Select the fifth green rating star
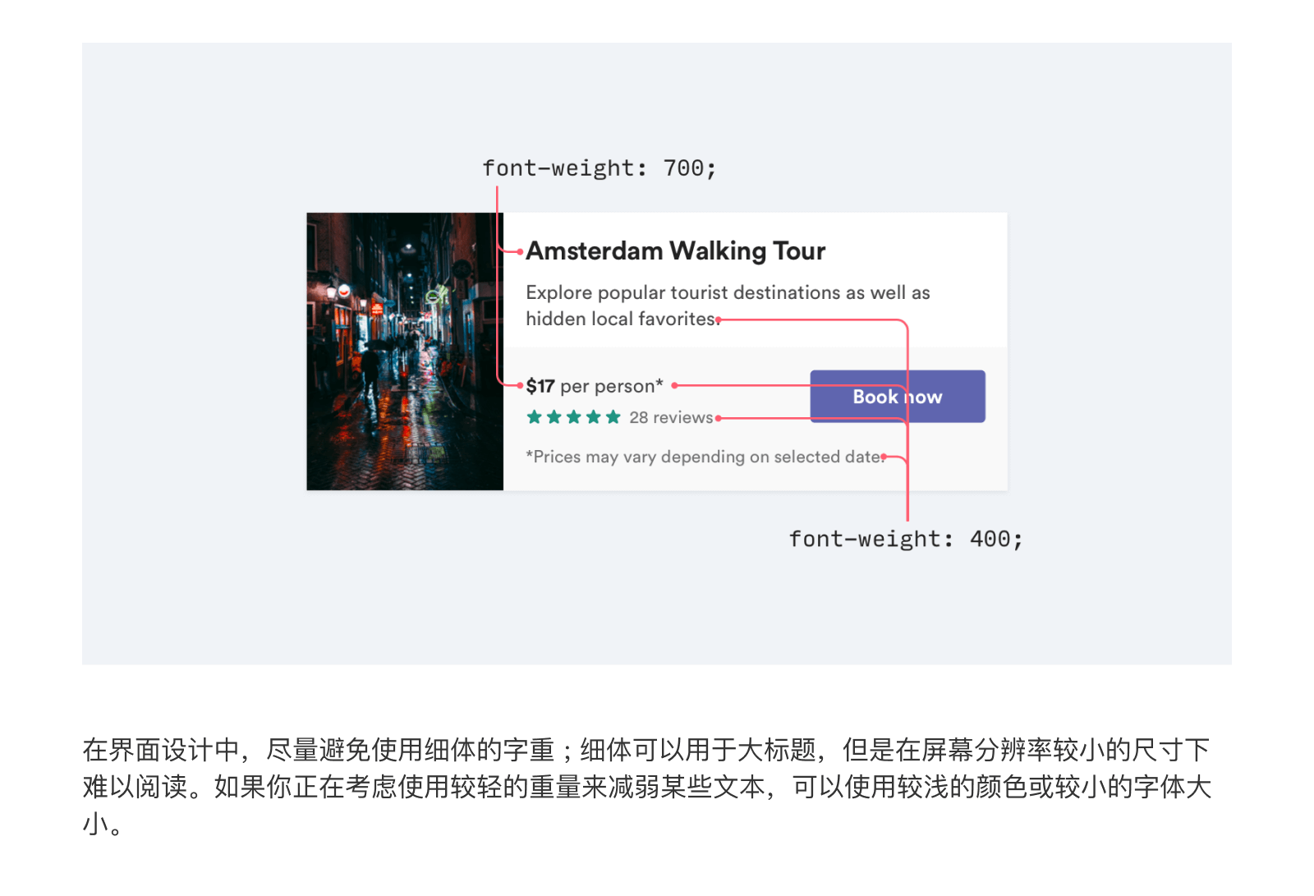 pos(613,417)
